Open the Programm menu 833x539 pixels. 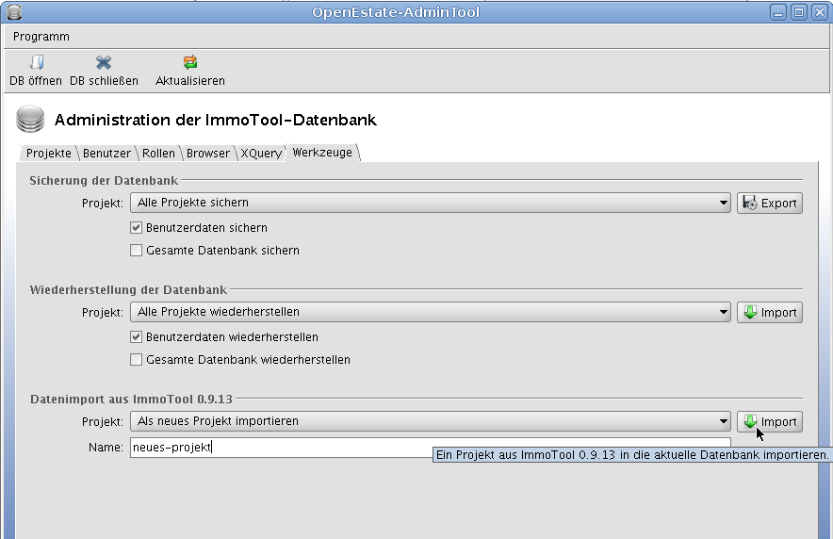click(x=41, y=37)
